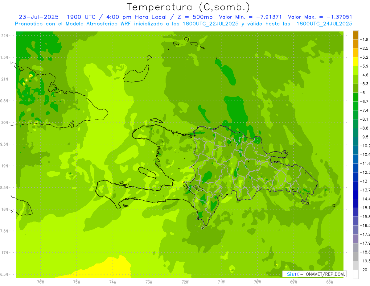Viewport: 370px width, 286px height.
Task: Click the title Temperatura (C,somb.)
Action: 188,7
